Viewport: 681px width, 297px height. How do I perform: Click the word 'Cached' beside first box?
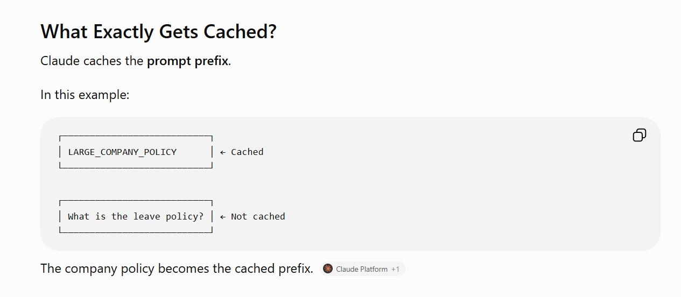[247, 152]
